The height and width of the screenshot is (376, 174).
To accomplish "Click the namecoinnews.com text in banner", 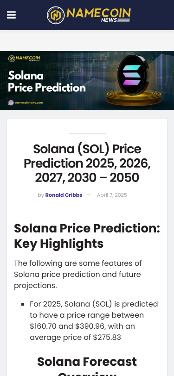I will click(x=29, y=103).
